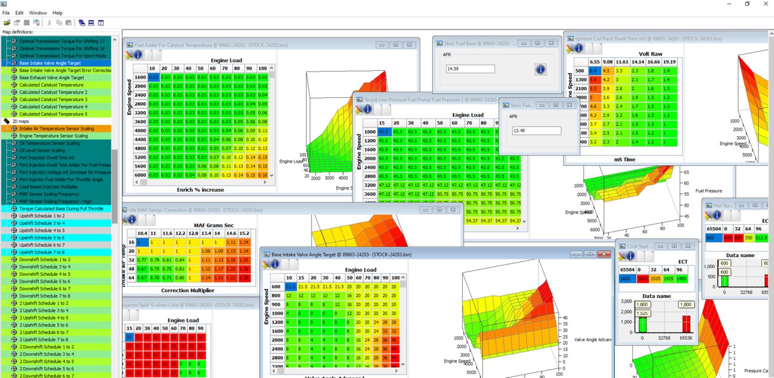This screenshot has width=774, height=378.
Task: Click the 2D maps category row
Action: [x=56, y=121]
